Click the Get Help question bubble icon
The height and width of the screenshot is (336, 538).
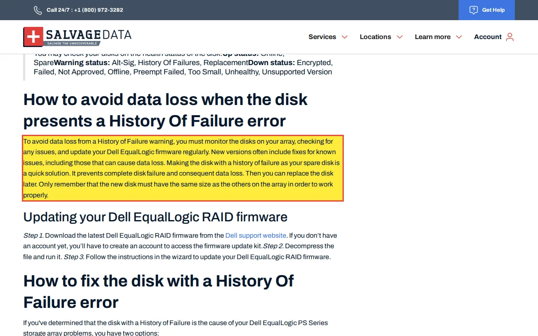474,10
